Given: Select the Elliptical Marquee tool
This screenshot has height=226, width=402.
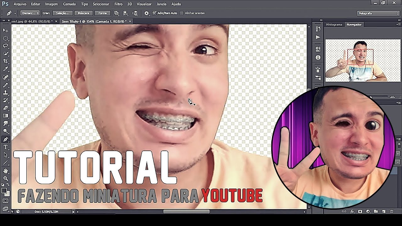Looking at the screenshot, I should (6, 38).
